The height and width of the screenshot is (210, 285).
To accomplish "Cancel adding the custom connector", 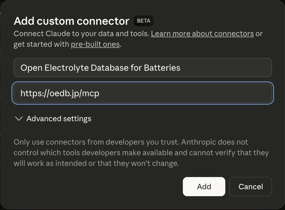I will [x=251, y=186].
